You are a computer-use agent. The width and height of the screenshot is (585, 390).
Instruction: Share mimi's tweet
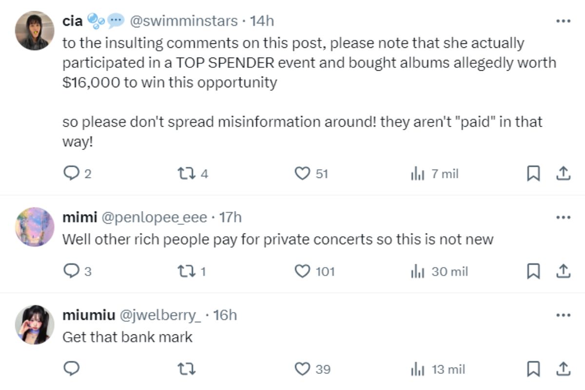pos(563,271)
